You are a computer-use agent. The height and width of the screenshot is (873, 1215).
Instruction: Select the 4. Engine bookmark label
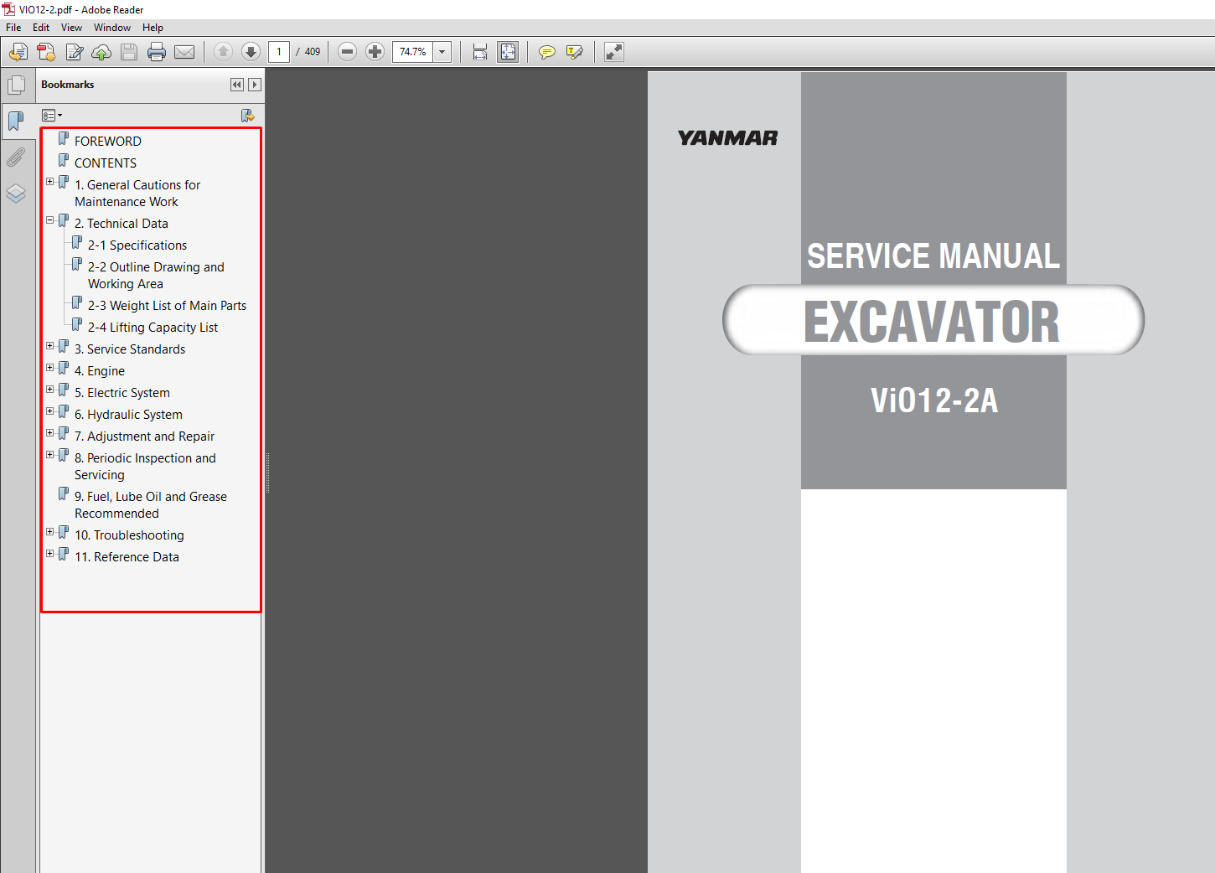100,371
